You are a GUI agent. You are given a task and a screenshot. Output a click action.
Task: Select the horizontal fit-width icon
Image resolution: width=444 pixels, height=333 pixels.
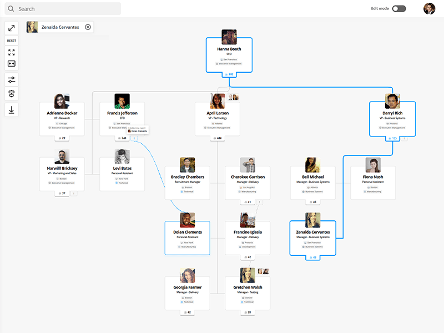11,63
